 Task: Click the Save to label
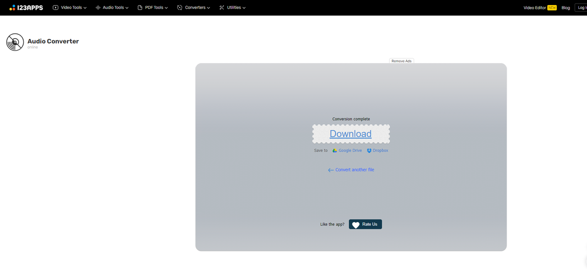click(321, 150)
